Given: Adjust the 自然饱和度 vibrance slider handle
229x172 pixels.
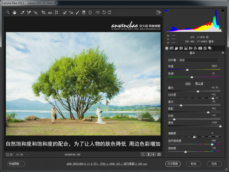Looking at the screenshot, I should click(x=212, y=144).
